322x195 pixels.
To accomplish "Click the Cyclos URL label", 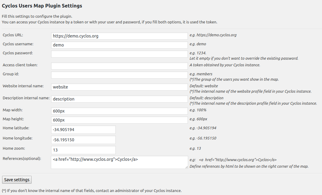I will click(x=13, y=35).
